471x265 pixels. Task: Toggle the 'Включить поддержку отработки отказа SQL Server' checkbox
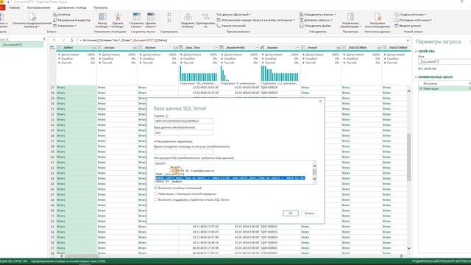155,199
